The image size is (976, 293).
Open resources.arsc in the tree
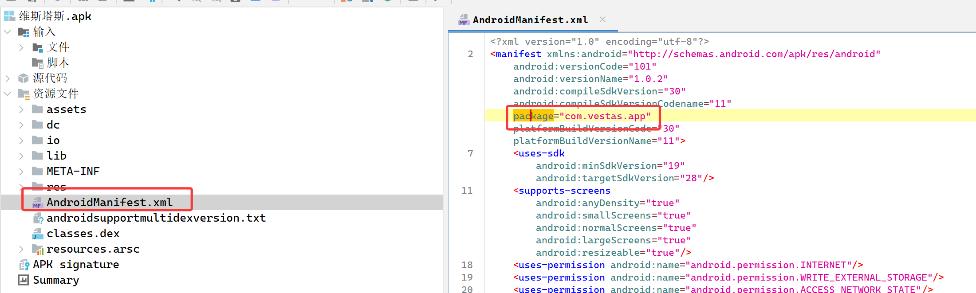click(93, 249)
